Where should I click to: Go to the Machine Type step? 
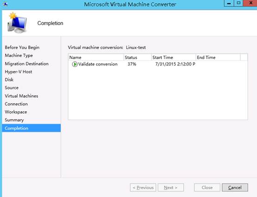pos(19,56)
